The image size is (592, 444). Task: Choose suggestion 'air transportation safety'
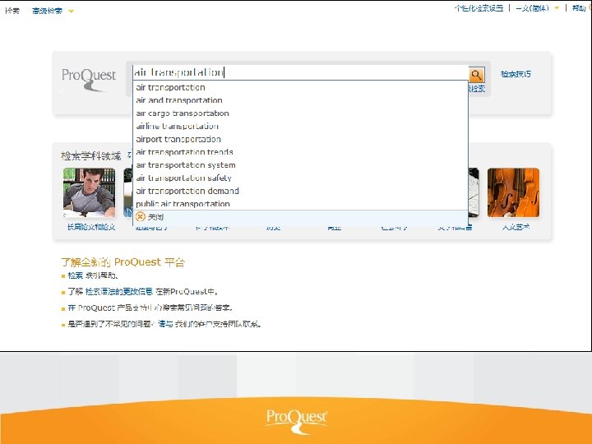(x=301, y=178)
